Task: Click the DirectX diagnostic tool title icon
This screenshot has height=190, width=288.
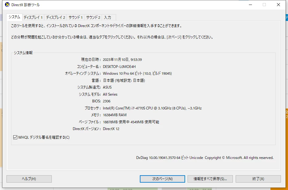Action: pos(7,5)
